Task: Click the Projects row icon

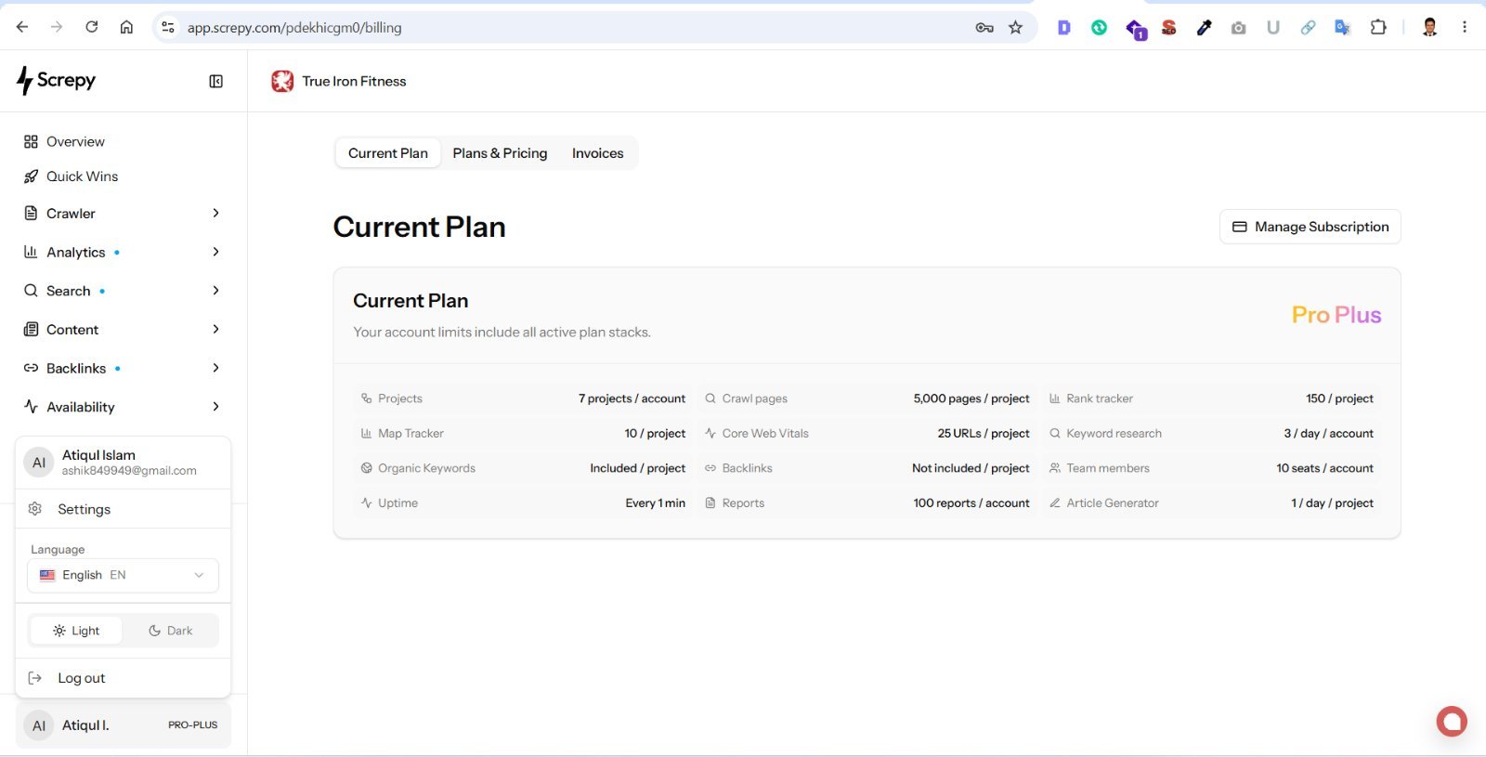Action: tap(366, 398)
